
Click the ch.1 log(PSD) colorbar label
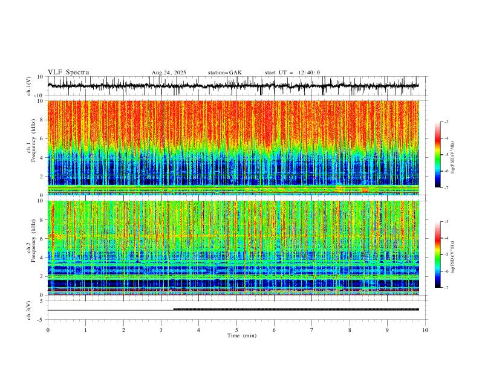tap(452, 157)
